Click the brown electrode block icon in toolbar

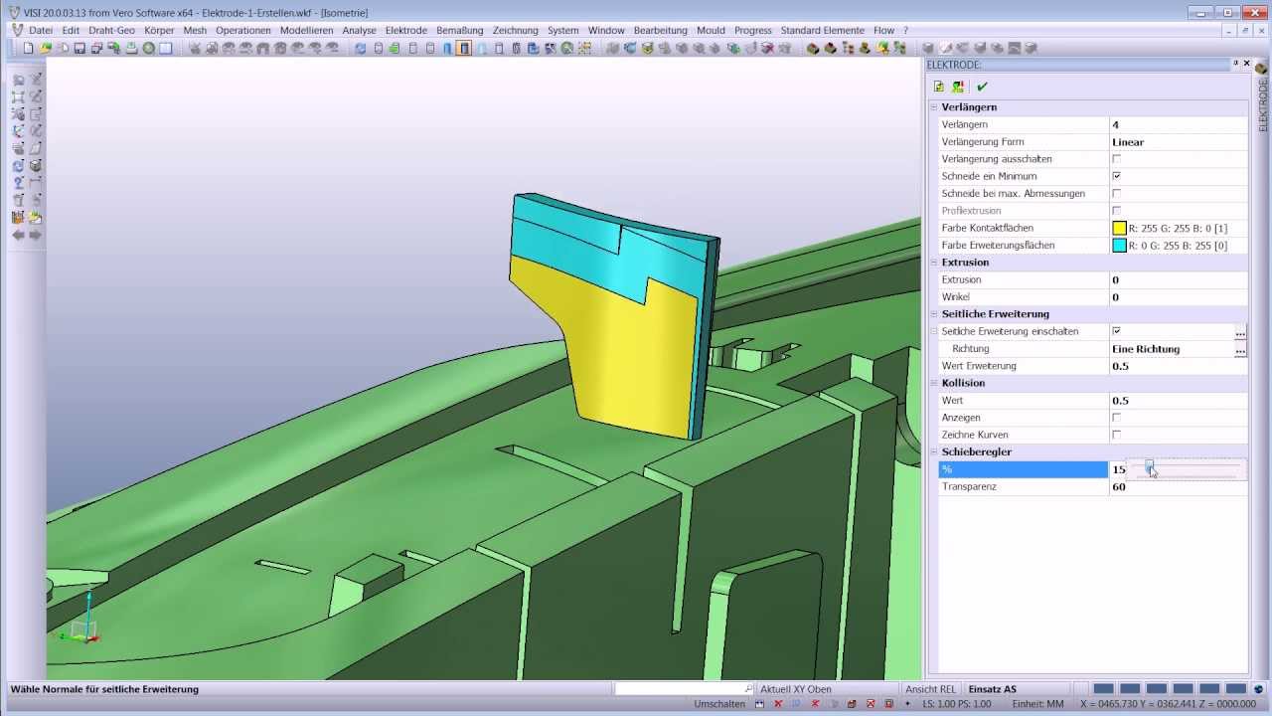pos(812,48)
